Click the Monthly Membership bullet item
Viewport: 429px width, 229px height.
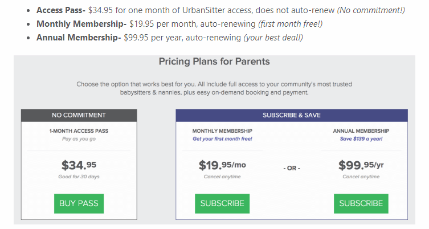coord(179,24)
